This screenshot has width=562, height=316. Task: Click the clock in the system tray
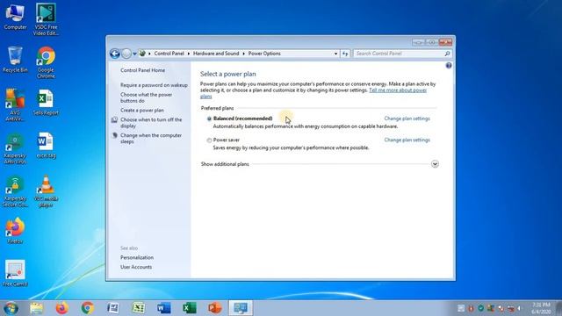541,308
